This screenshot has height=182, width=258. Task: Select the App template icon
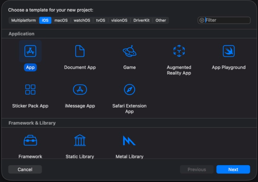coord(30,51)
